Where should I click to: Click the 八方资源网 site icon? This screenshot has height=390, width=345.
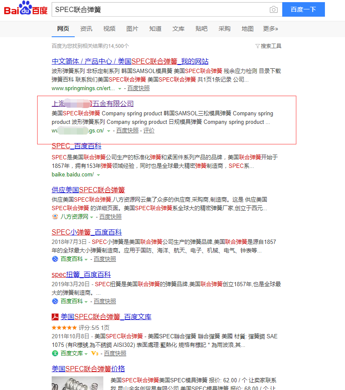pyautogui.click(x=55, y=217)
